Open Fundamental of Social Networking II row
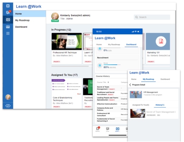 [x=112, y=120]
